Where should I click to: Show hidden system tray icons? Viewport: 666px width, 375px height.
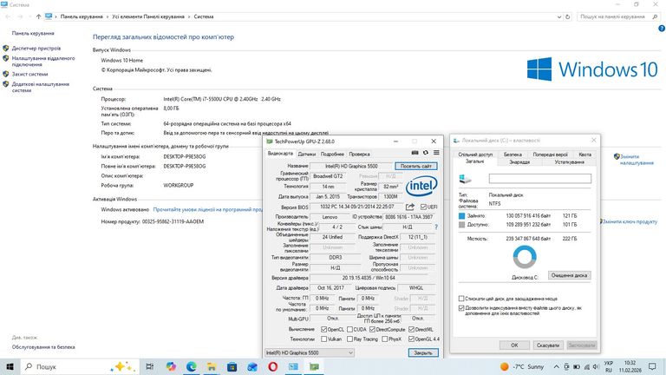pyautogui.click(x=556, y=366)
